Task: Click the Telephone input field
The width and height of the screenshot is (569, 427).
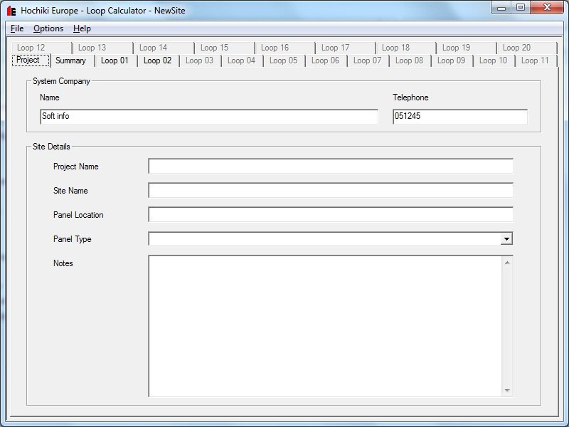Action: [x=460, y=117]
